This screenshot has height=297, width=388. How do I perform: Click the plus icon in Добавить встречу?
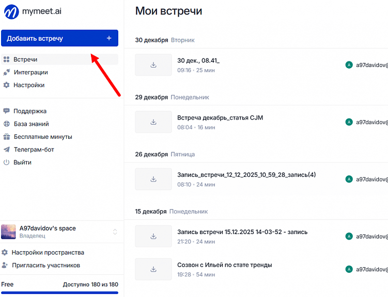click(x=109, y=38)
